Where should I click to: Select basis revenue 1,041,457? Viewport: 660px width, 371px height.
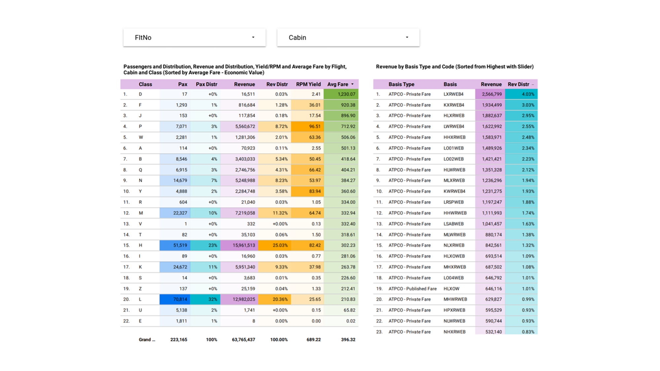click(492, 224)
